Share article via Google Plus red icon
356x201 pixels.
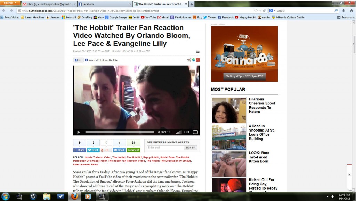click(x=198, y=60)
